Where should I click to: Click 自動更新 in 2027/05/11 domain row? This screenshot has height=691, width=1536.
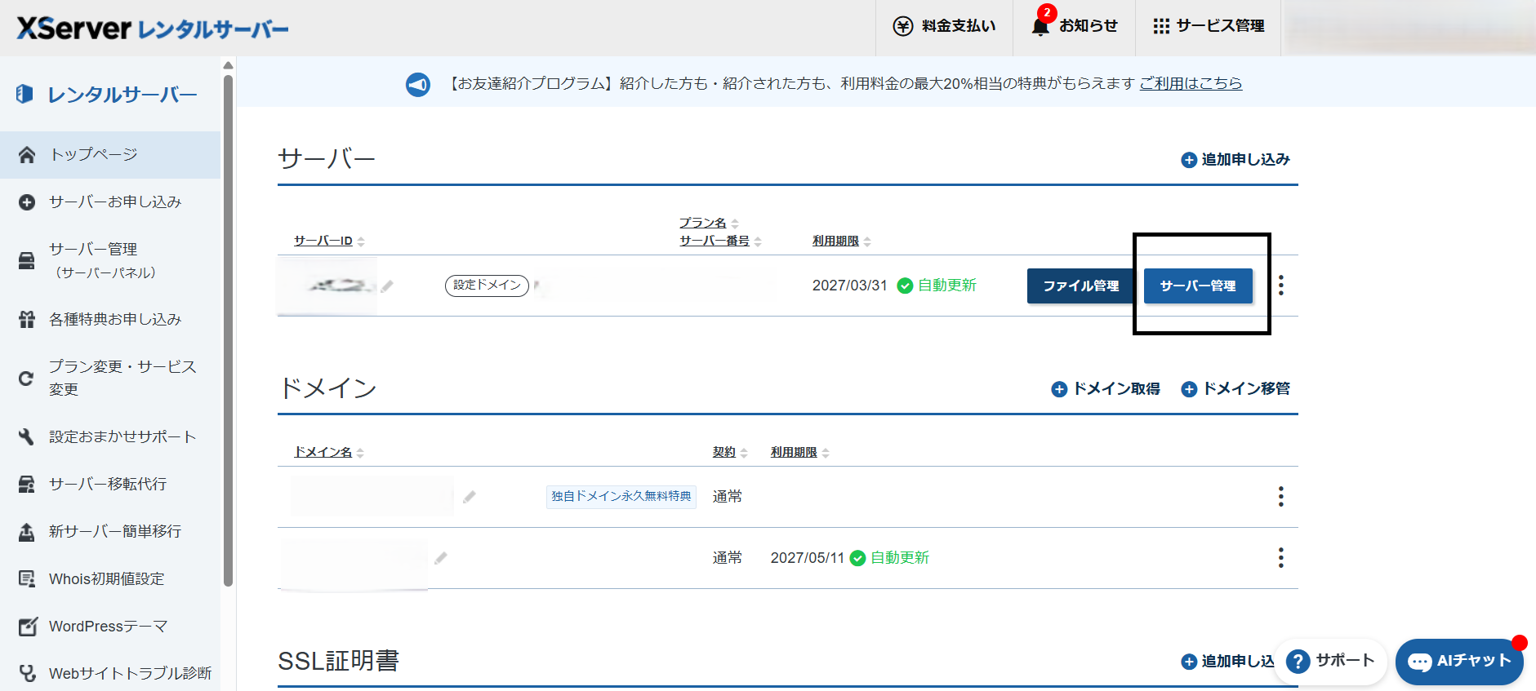[889, 558]
